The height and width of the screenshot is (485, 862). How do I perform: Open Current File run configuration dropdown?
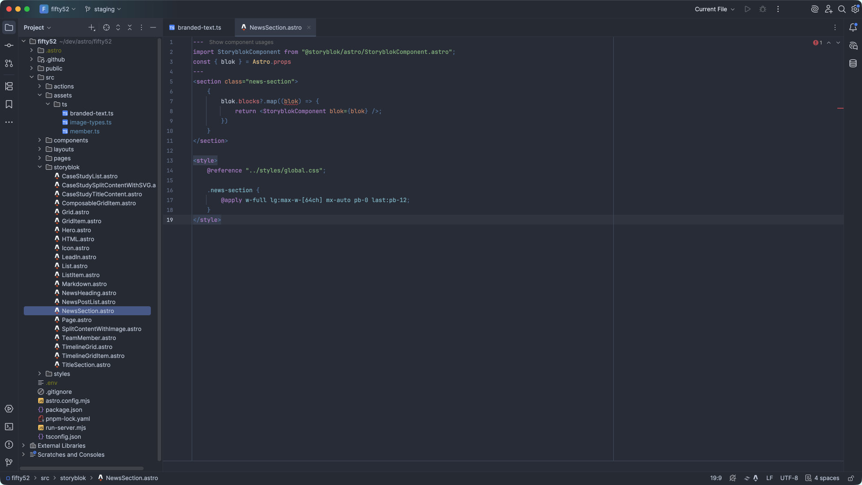(714, 9)
